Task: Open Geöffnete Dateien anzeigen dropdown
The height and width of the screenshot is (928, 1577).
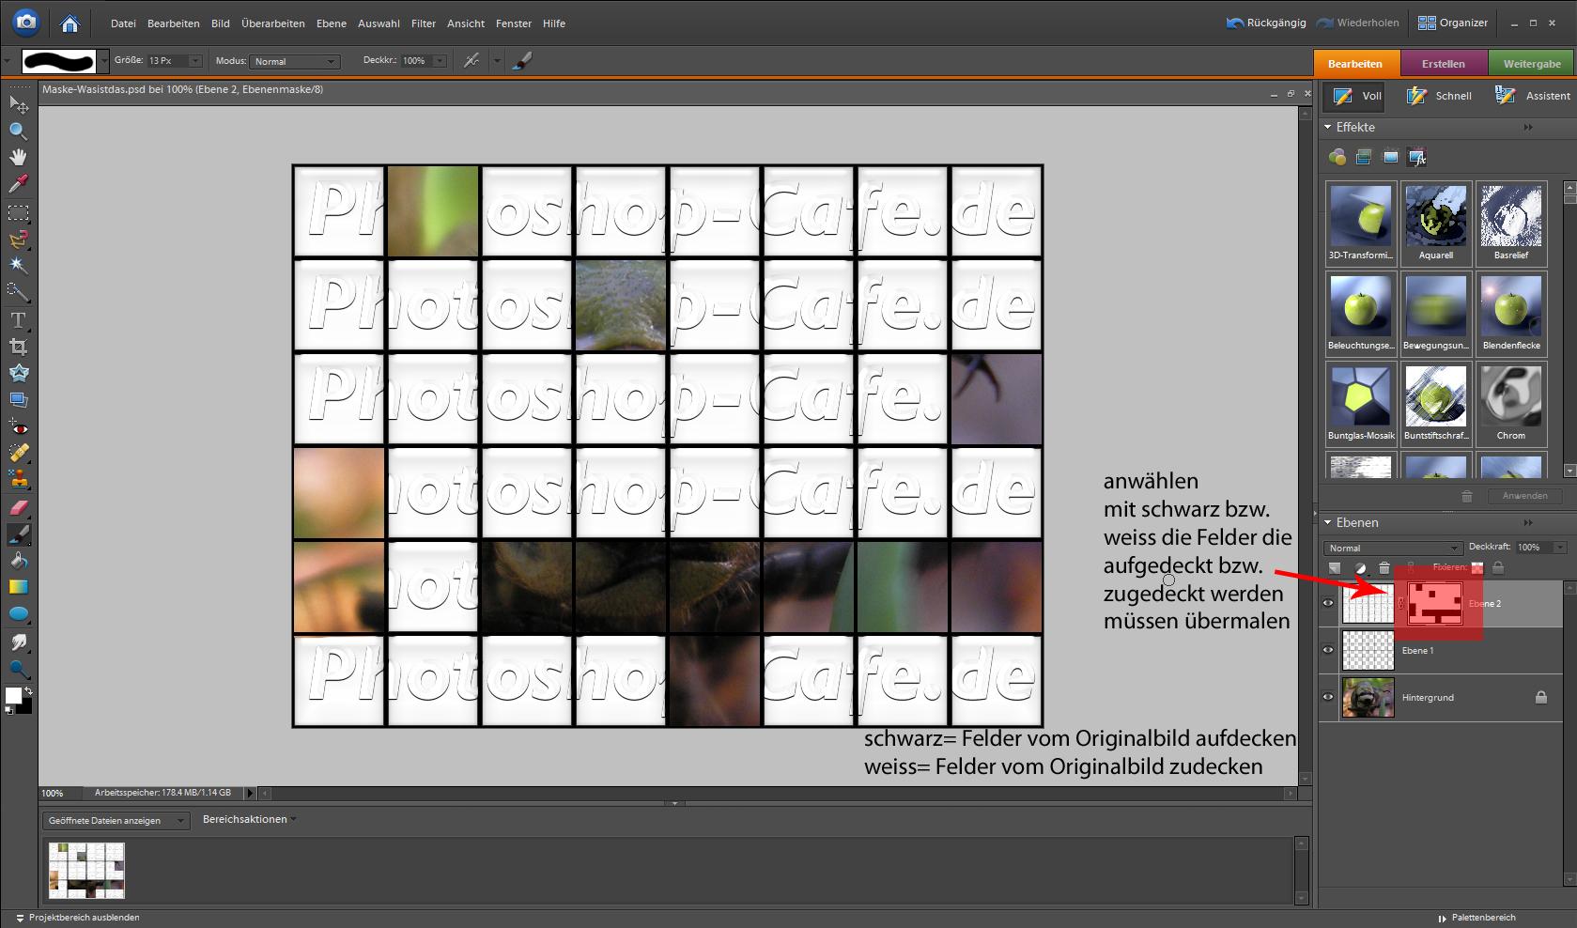Action: coord(116,820)
